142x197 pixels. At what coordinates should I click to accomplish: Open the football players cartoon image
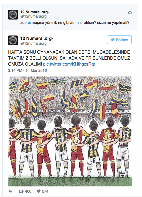[70, 131]
